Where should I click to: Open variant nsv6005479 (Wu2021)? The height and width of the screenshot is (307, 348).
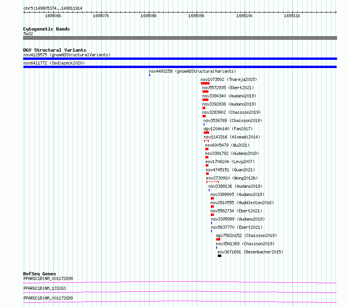[x=227, y=145]
